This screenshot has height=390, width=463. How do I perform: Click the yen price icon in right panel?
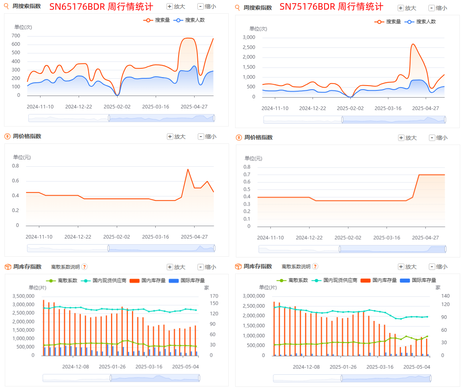click(239, 137)
